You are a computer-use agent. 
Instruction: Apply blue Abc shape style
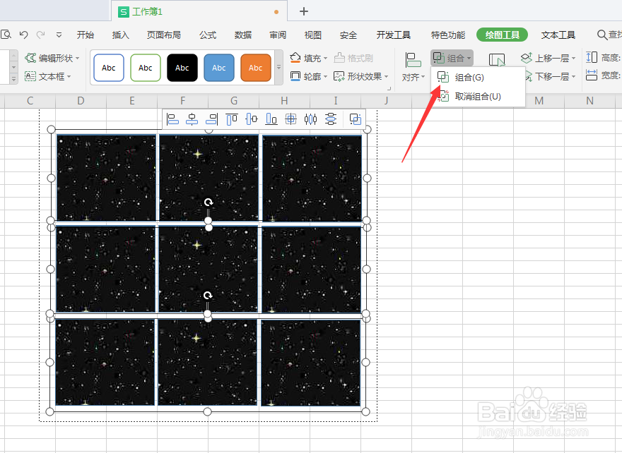click(x=218, y=68)
